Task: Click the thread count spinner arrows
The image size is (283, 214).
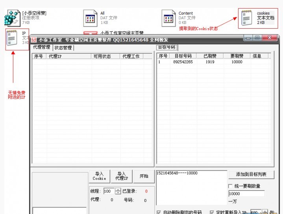Action: 118,191
